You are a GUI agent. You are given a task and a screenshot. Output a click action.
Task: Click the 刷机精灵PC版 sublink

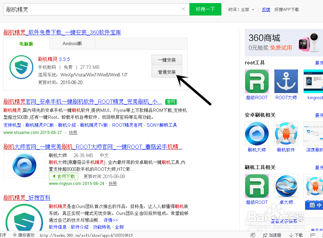tap(40, 125)
